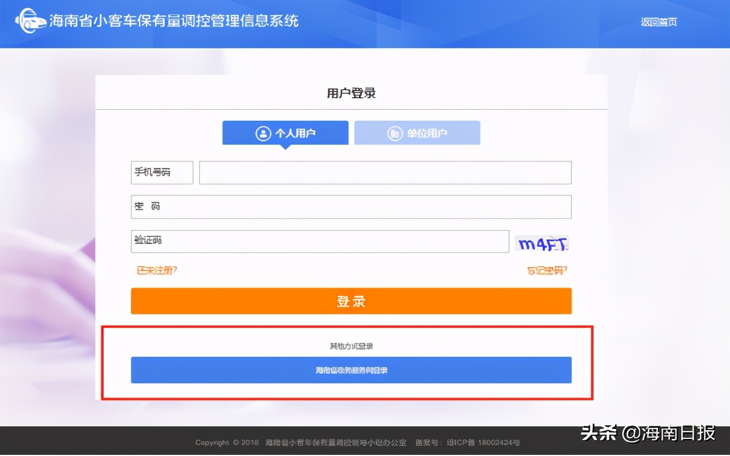Switch to the 单位用户 tab

point(417,133)
